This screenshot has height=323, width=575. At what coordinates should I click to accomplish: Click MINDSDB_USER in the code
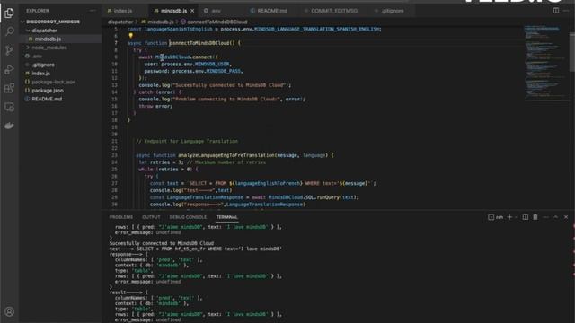(212, 64)
